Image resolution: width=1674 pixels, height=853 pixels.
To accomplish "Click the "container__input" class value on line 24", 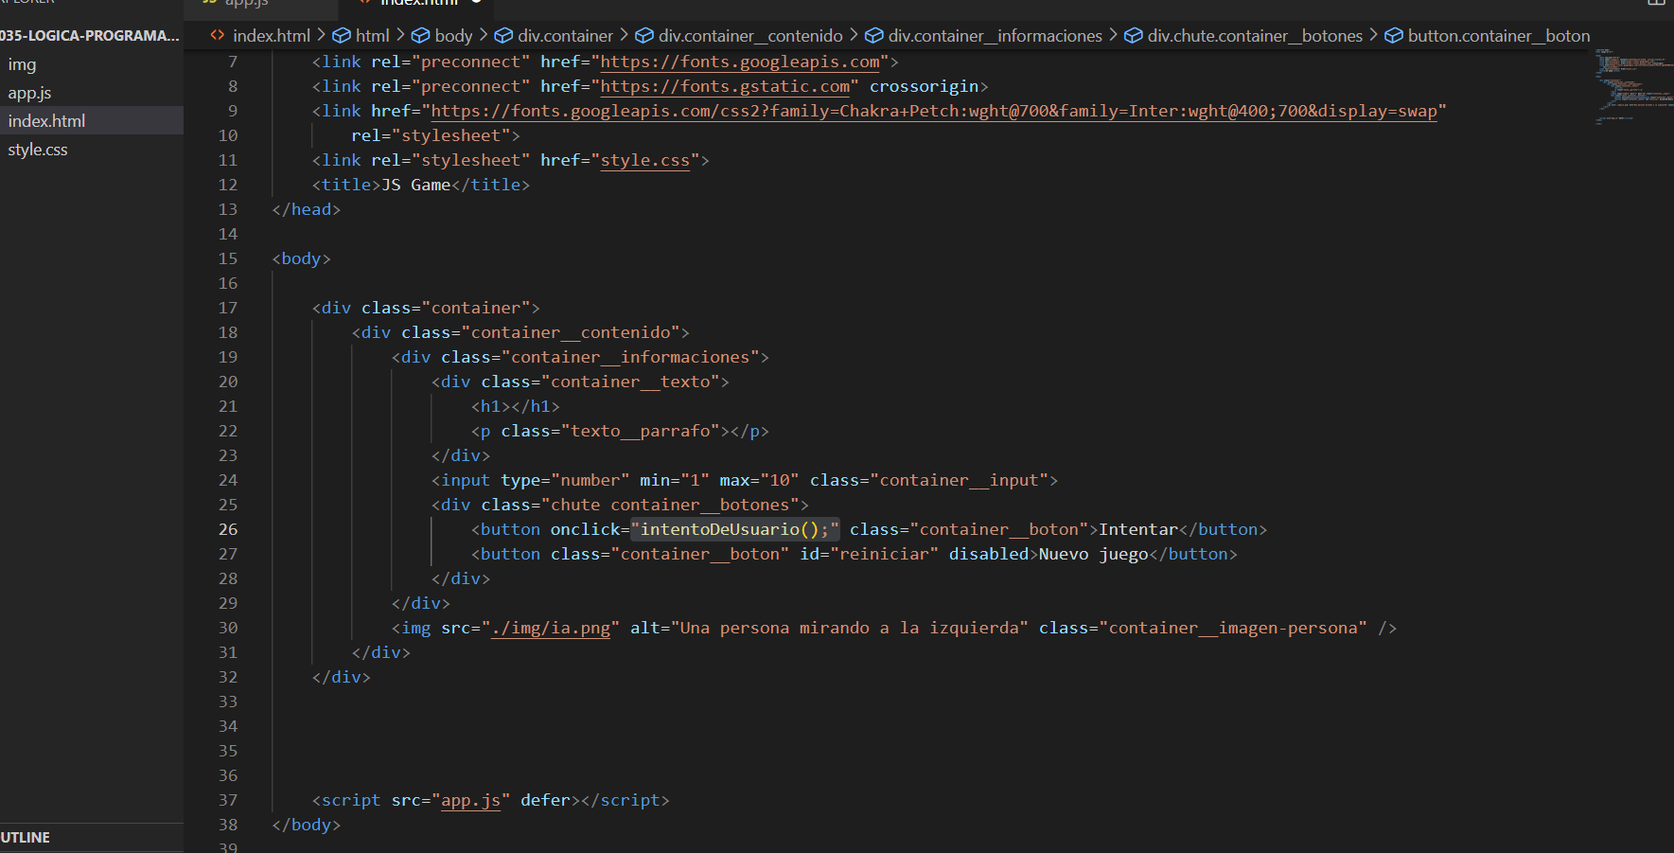I will 960,480.
